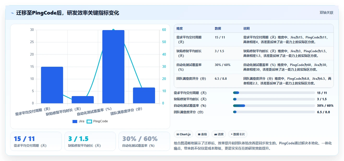Viewport: 344px width, 161px height.
Task: Click the 数据 column header
Action: [218, 29]
